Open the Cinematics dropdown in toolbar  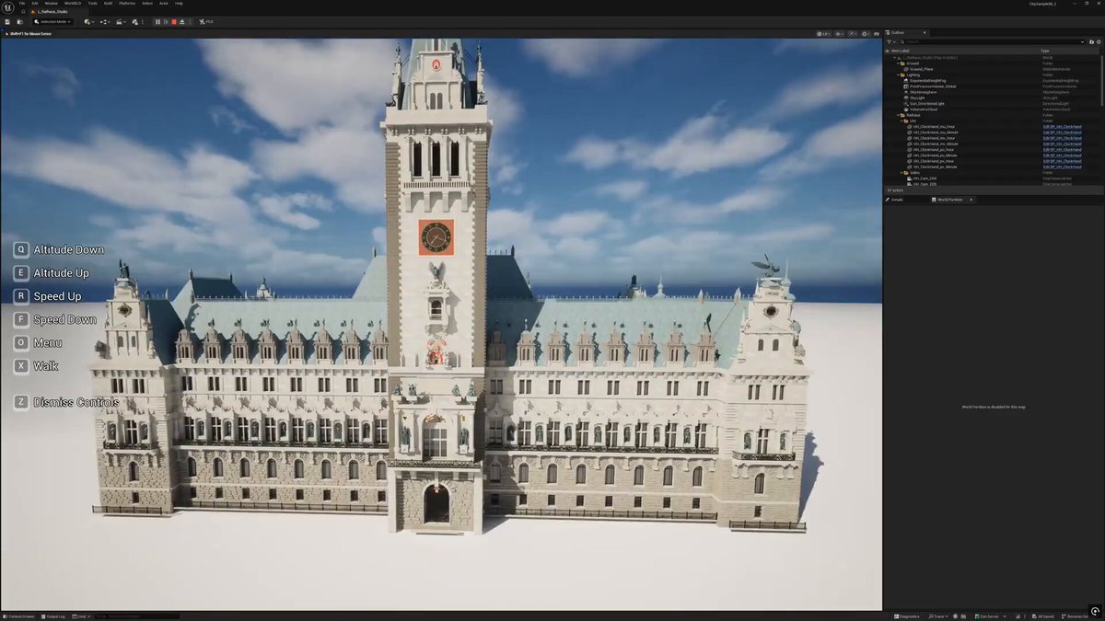pyautogui.click(x=121, y=21)
